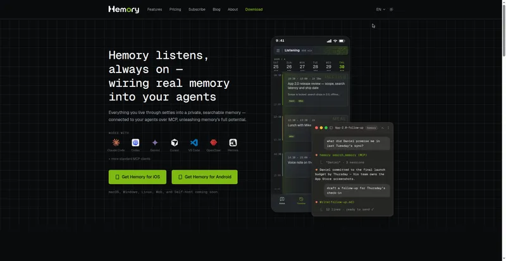Click the red close dot in terminal window
This screenshot has width=506, height=261.
coord(316,128)
